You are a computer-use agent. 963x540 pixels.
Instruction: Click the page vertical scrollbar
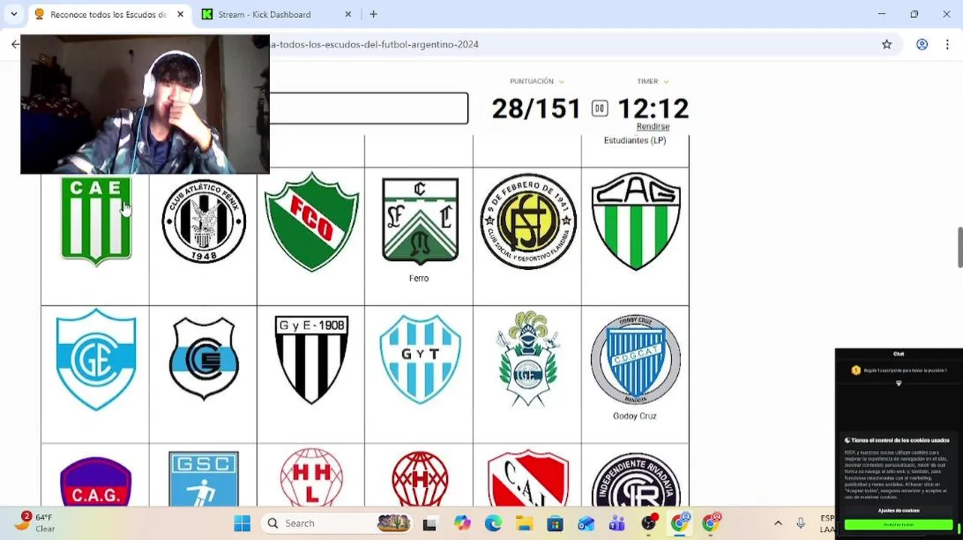958,247
